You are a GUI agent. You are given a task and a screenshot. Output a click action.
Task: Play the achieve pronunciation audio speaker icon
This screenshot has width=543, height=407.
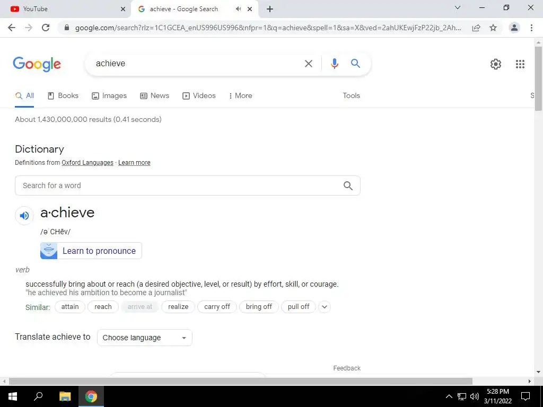[24, 216]
